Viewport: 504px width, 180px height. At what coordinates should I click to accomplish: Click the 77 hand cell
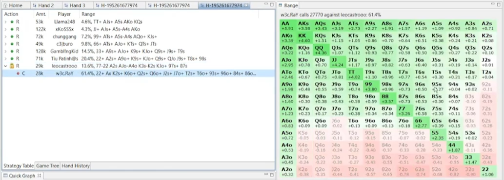click(405, 110)
